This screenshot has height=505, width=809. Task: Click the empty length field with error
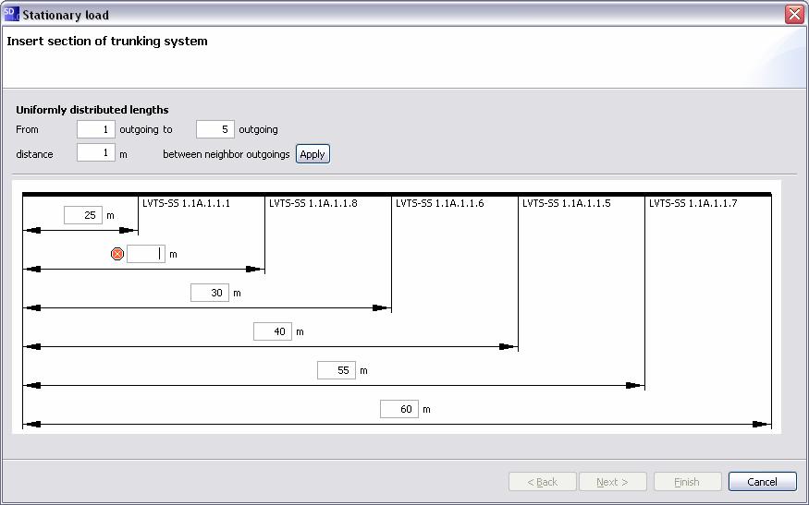(146, 254)
